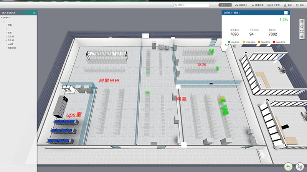The image size is (307, 172).
Task: Expand the 京东 tree node arrow
Action: [x=6, y=32]
